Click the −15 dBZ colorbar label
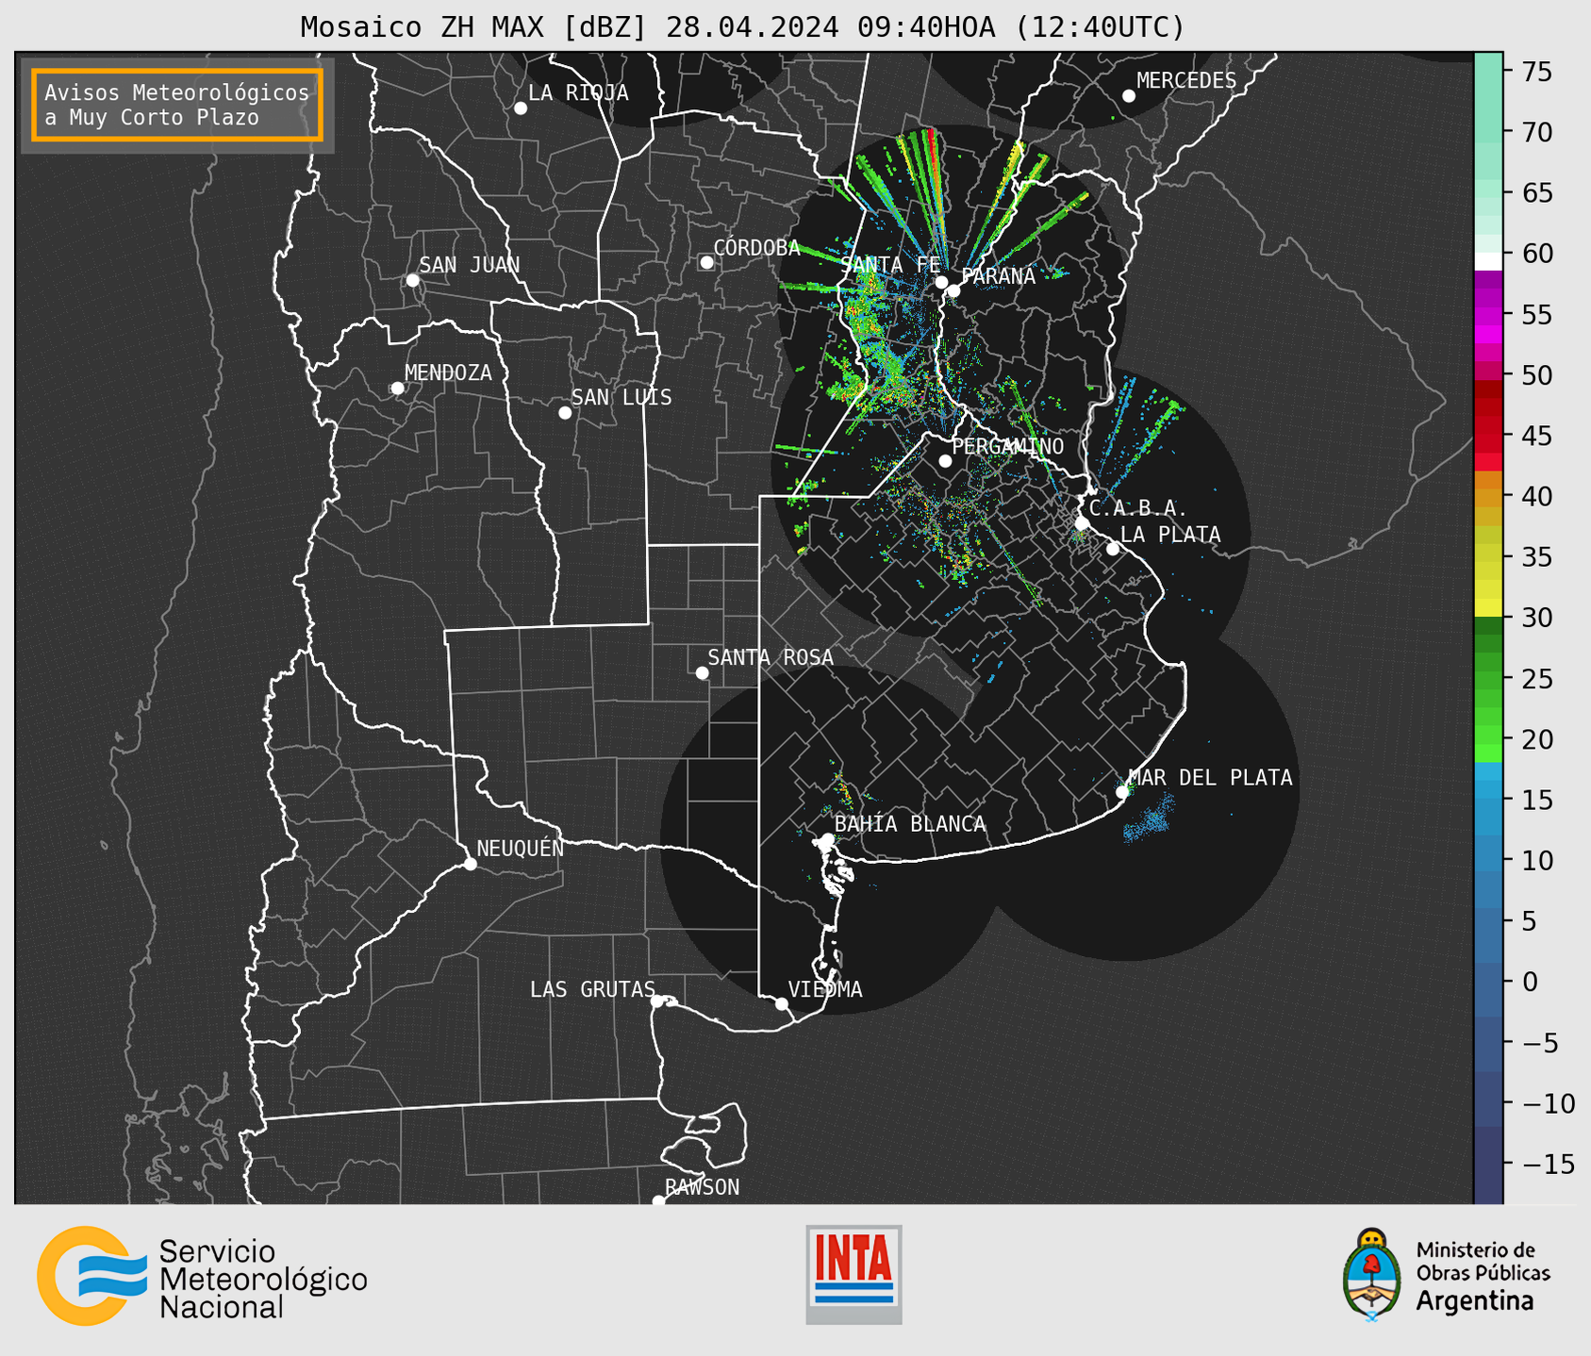 pos(1549,1164)
